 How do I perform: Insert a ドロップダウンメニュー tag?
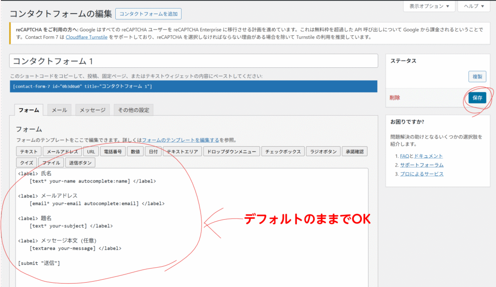click(x=231, y=151)
